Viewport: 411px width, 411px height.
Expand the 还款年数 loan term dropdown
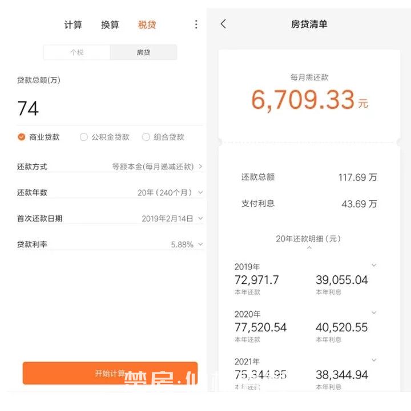[170, 193]
